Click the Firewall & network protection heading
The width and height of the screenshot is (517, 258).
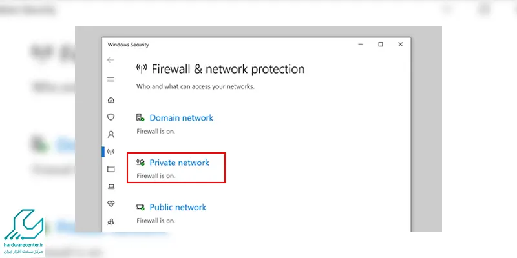point(227,69)
